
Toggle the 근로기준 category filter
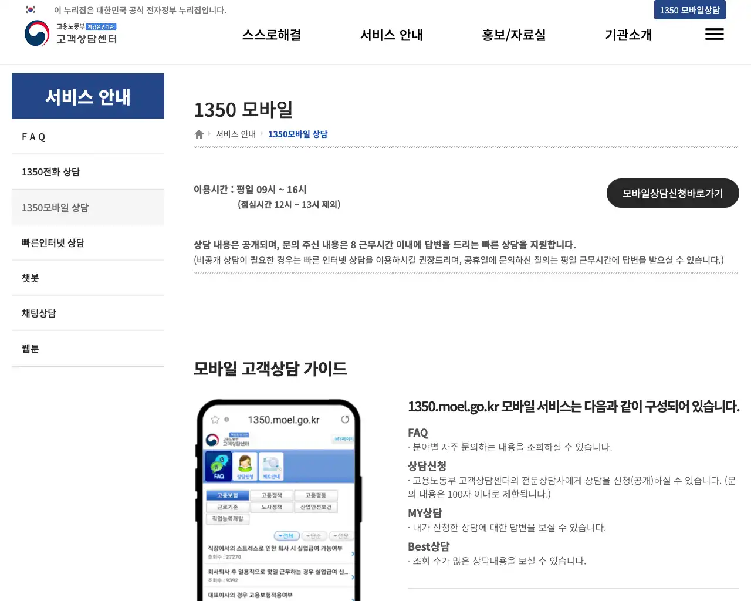(227, 507)
